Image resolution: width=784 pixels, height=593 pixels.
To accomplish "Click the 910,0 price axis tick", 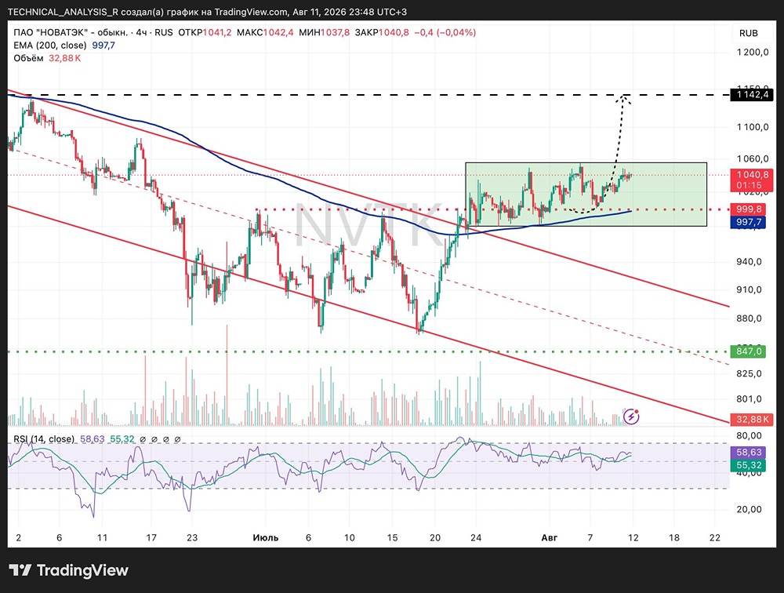I will click(x=749, y=289).
